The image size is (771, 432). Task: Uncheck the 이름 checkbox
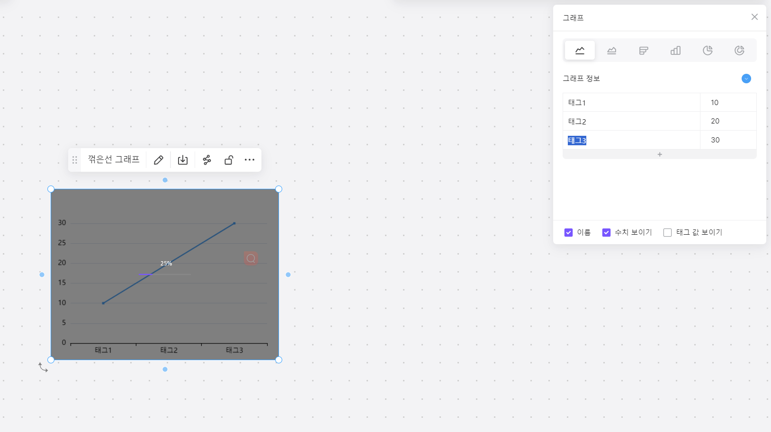tap(569, 232)
